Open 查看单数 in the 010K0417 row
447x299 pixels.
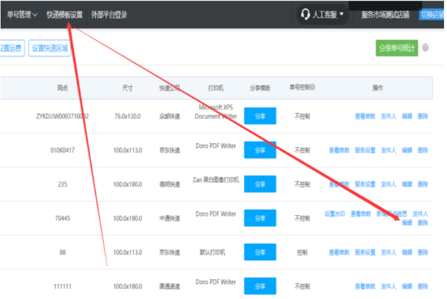339,150
